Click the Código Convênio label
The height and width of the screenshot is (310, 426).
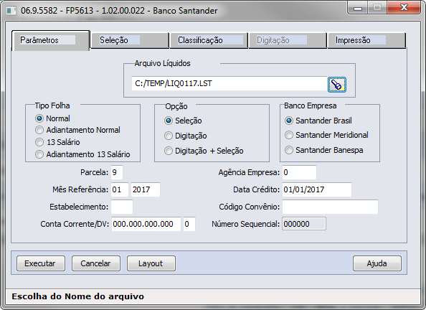coord(249,207)
